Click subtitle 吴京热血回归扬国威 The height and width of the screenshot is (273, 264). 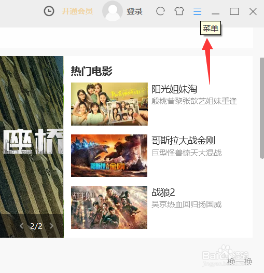click(x=187, y=204)
